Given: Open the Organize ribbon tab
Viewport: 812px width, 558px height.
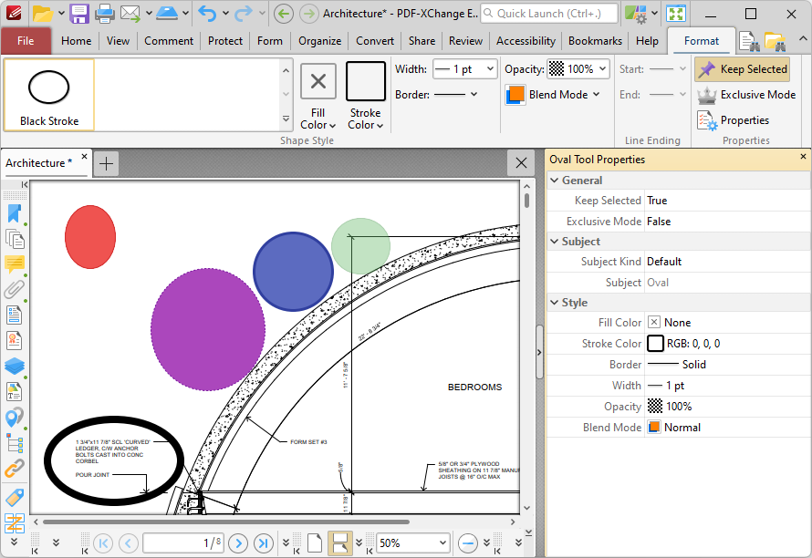Looking at the screenshot, I should 319,41.
